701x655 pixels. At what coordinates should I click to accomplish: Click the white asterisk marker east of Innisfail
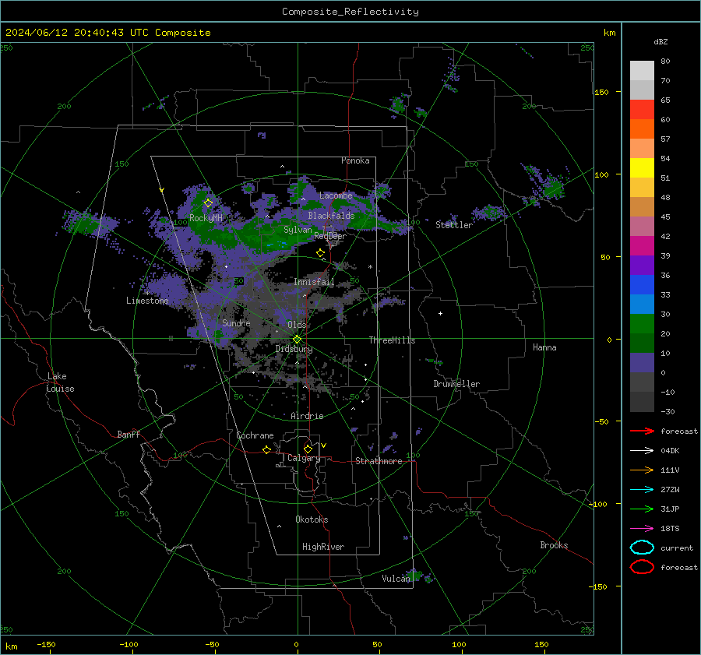(x=370, y=267)
